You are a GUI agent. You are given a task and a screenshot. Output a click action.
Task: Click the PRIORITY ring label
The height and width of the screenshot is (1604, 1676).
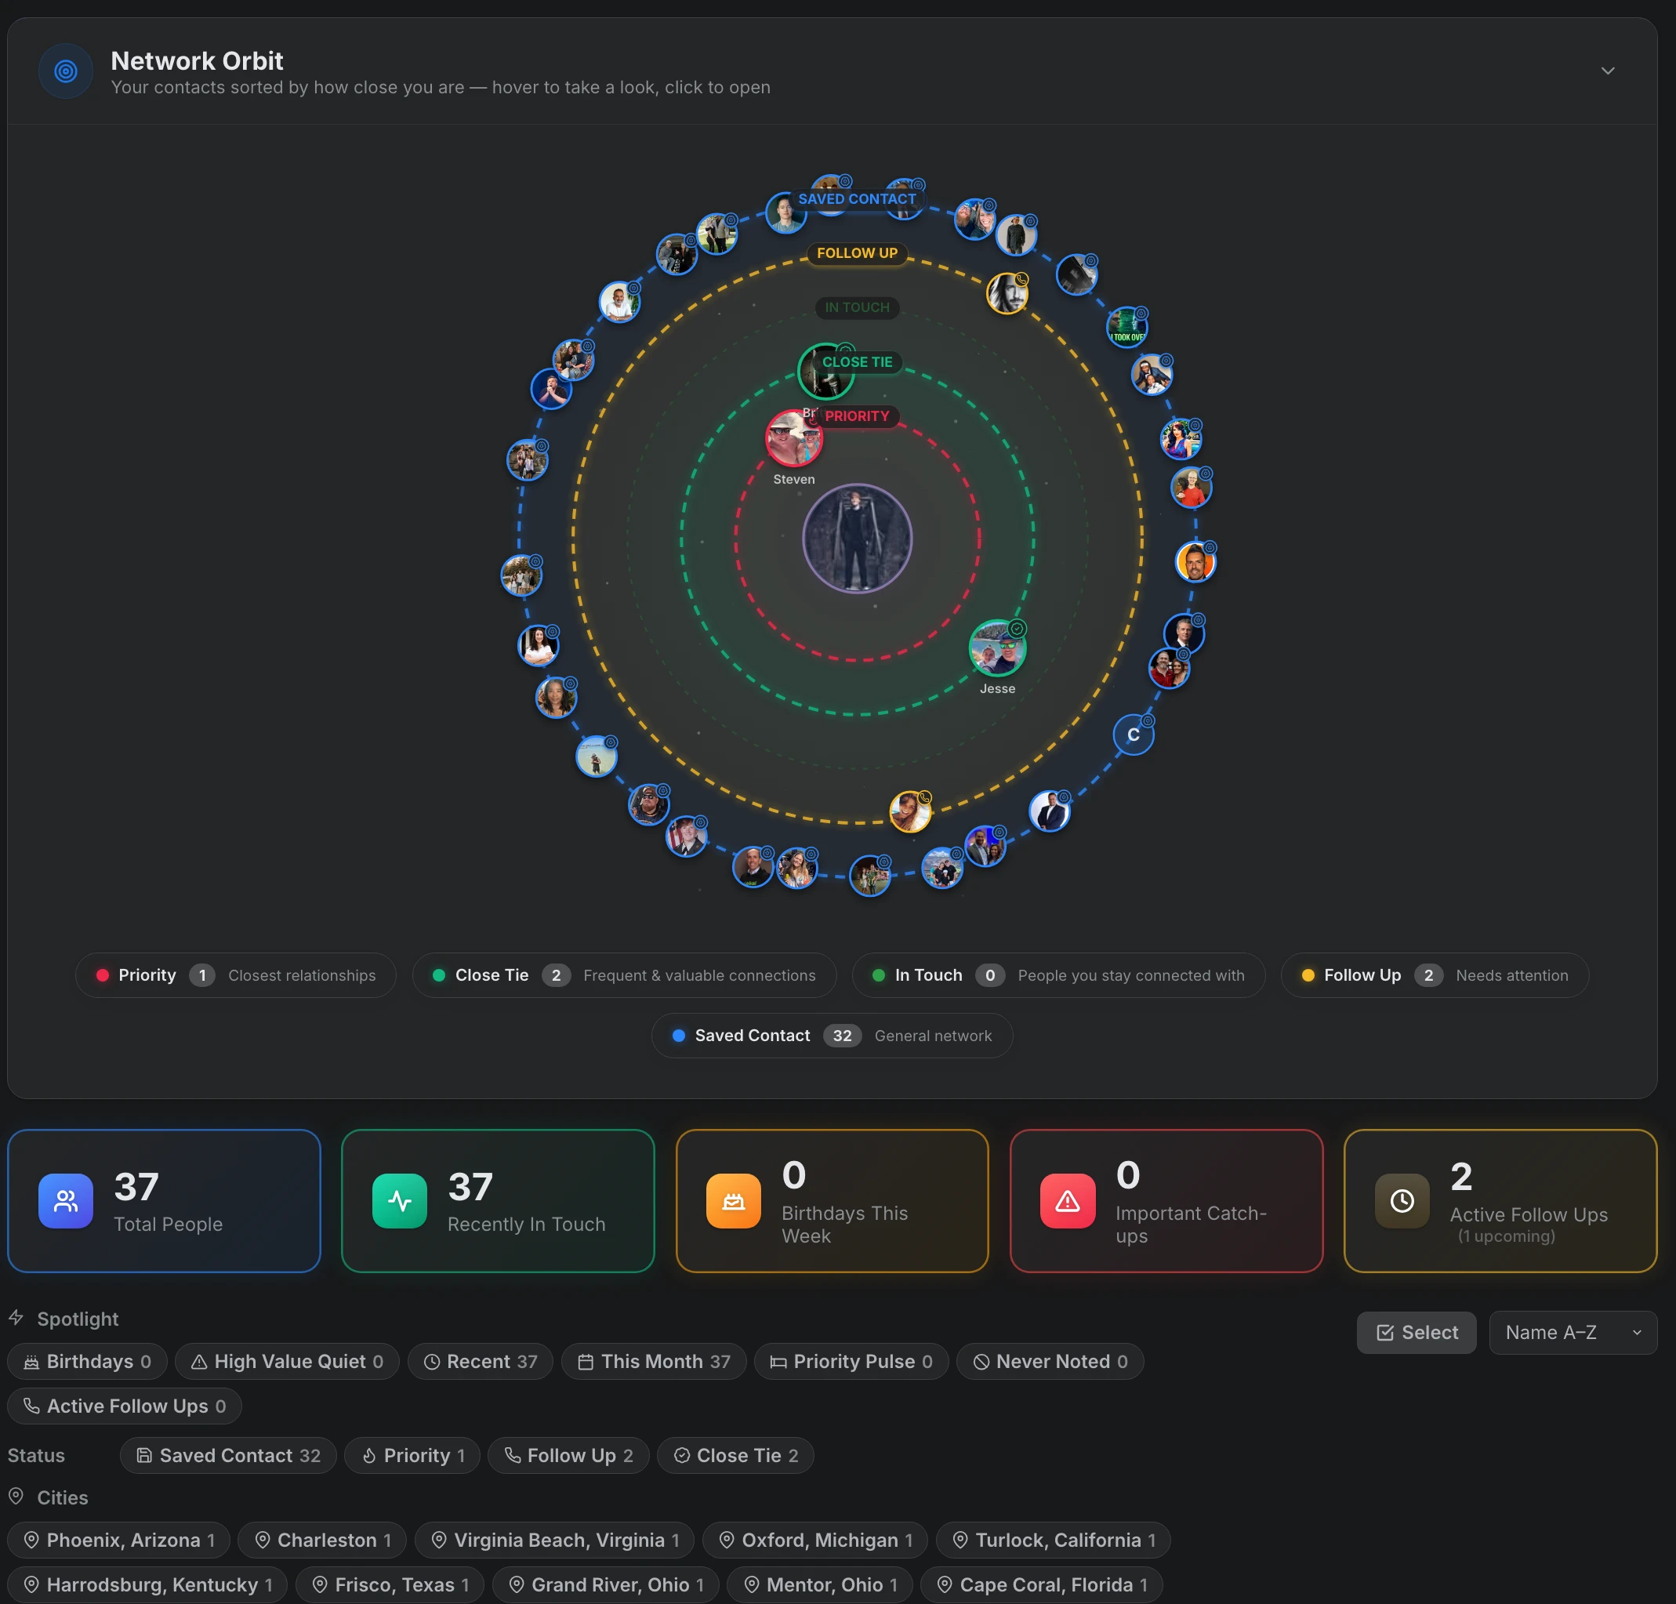pos(857,416)
